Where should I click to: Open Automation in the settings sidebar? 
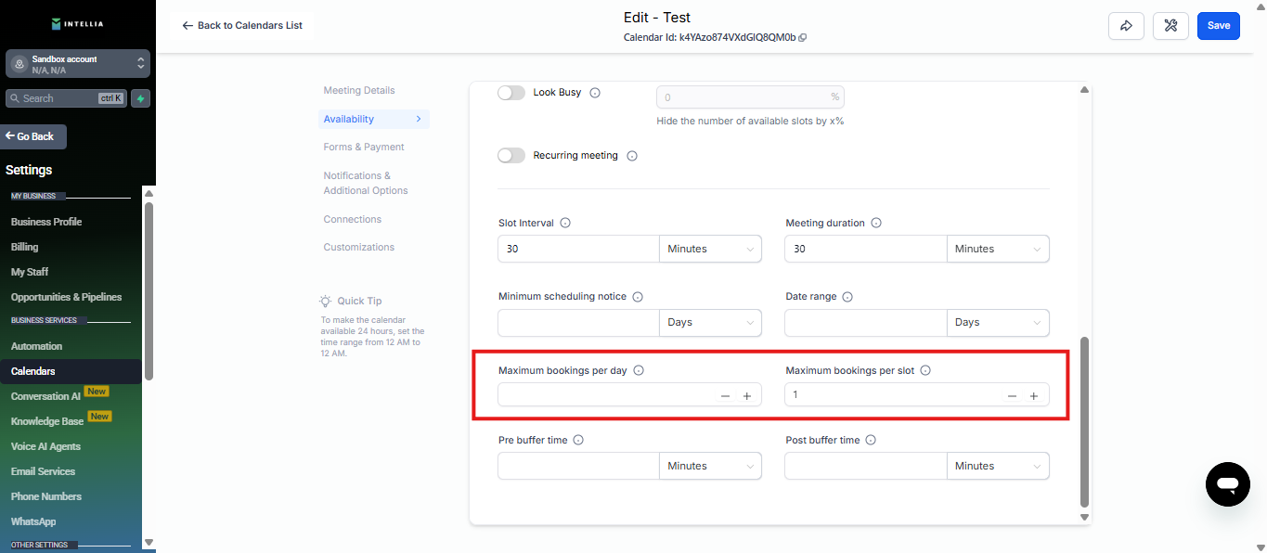36,346
